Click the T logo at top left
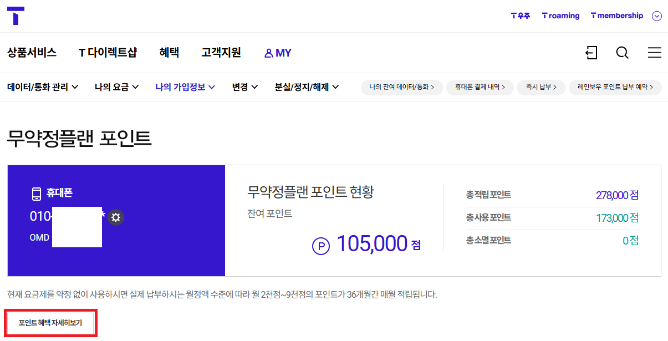668x341 pixels. [16, 16]
